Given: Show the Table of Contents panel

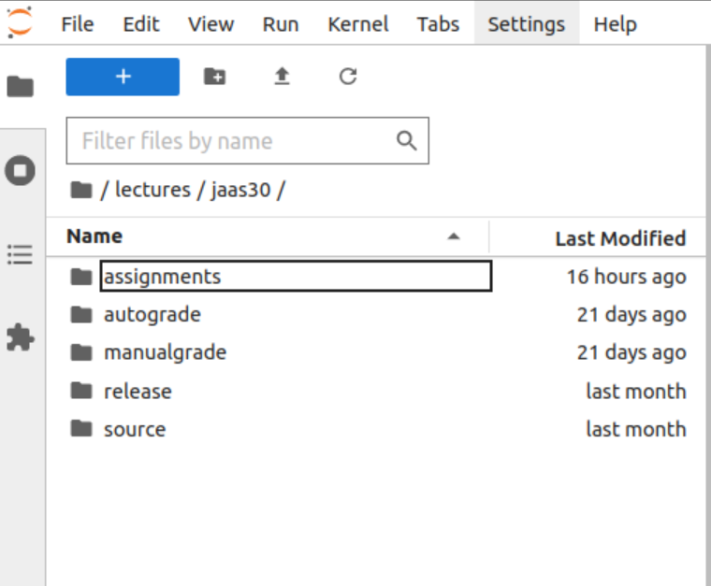Looking at the screenshot, I should pos(21,254).
